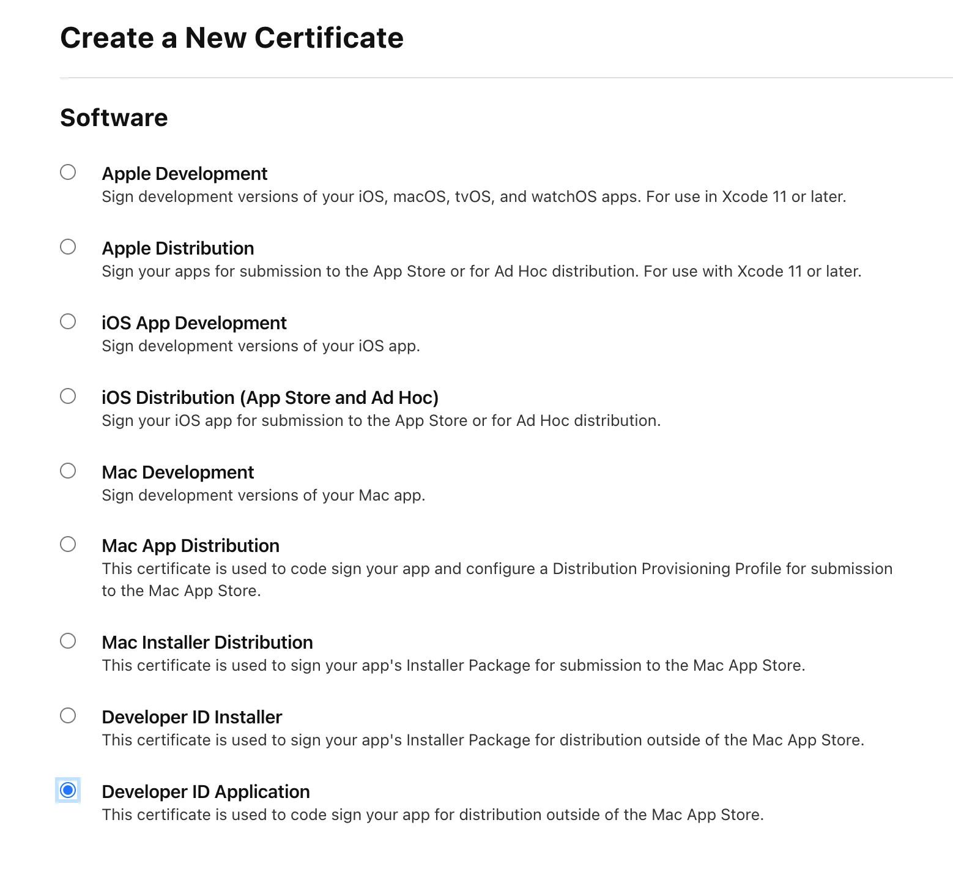
Task: Click the 'iOS Distribution (App Store and Ad Hoc)' title
Action: [270, 398]
